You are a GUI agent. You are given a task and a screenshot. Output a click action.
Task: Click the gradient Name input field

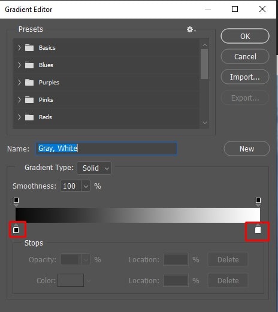tap(106, 149)
